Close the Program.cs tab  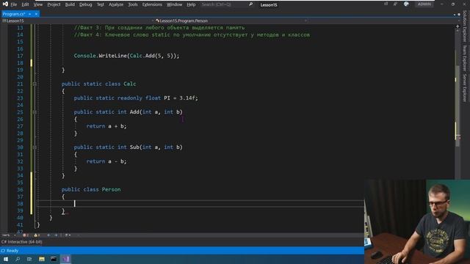pyautogui.click(x=36, y=14)
